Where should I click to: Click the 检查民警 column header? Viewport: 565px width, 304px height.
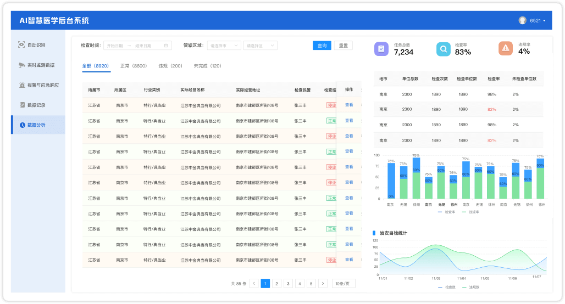(302, 90)
